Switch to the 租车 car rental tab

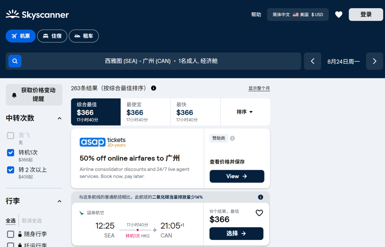[84, 36]
